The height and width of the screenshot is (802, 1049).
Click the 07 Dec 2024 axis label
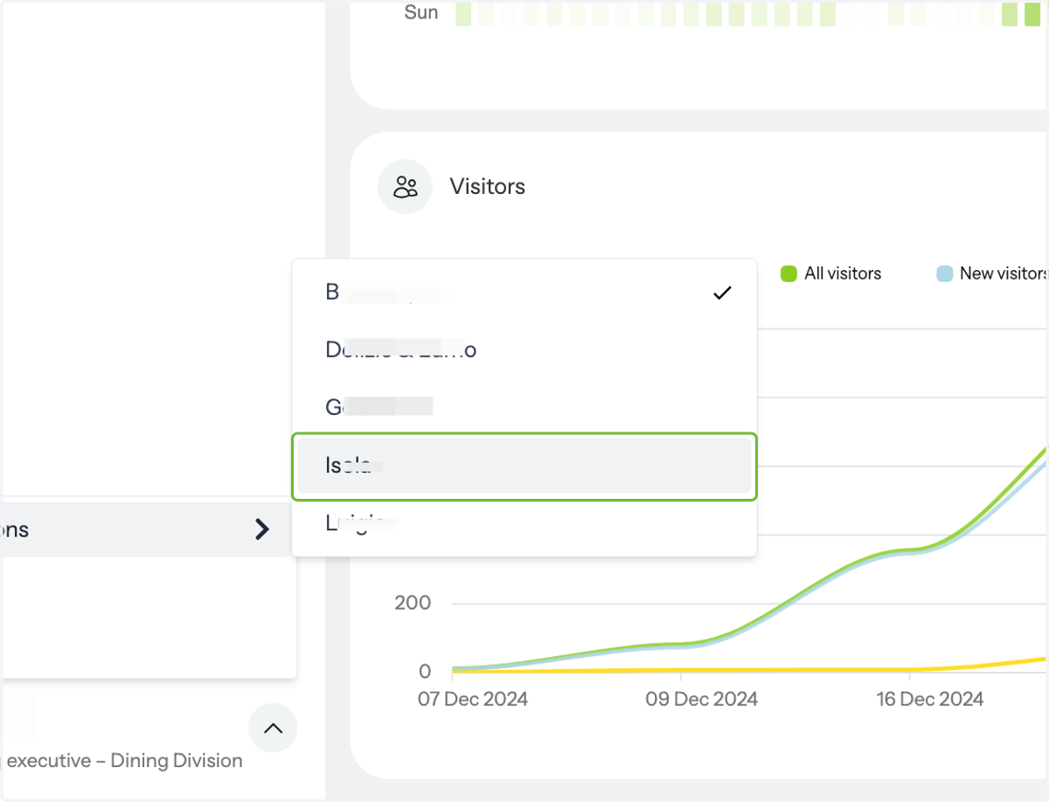[473, 699]
